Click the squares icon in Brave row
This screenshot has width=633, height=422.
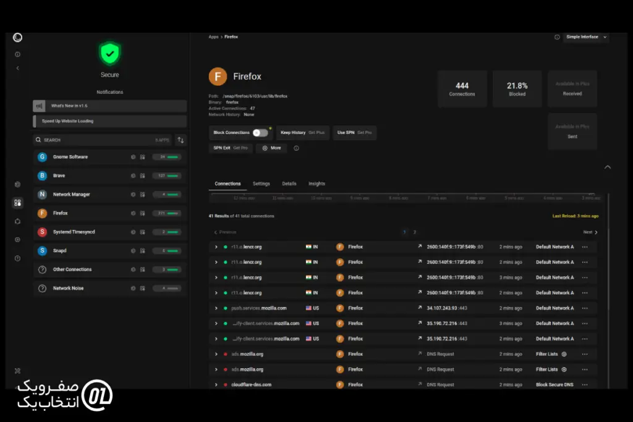[143, 175]
